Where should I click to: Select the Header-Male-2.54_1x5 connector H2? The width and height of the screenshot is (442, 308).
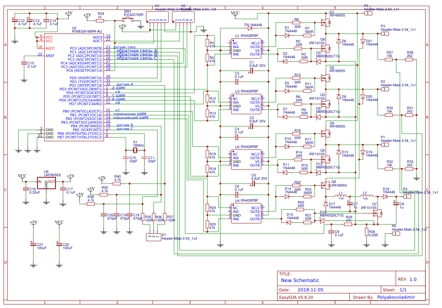coord(183,17)
